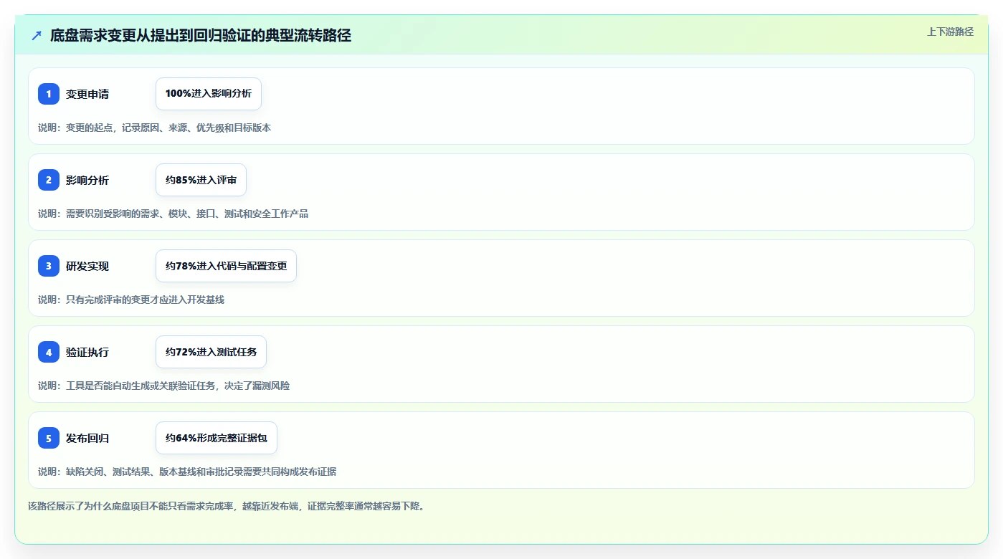Click the panel title 底盘需求变更从提出到回归验证的典型流转路径

click(201, 35)
